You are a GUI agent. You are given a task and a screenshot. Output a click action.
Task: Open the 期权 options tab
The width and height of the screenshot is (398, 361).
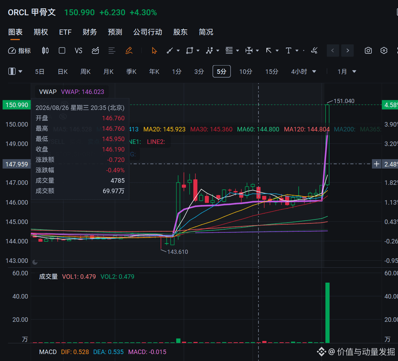(41, 32)
